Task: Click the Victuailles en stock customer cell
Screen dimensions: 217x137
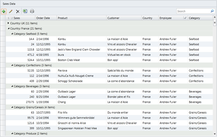Action: [x=124, y=55]
